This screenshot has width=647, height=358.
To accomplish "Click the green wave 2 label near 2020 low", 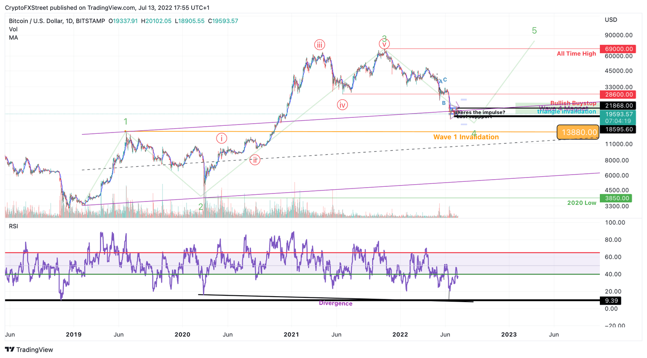I will 201,207.
